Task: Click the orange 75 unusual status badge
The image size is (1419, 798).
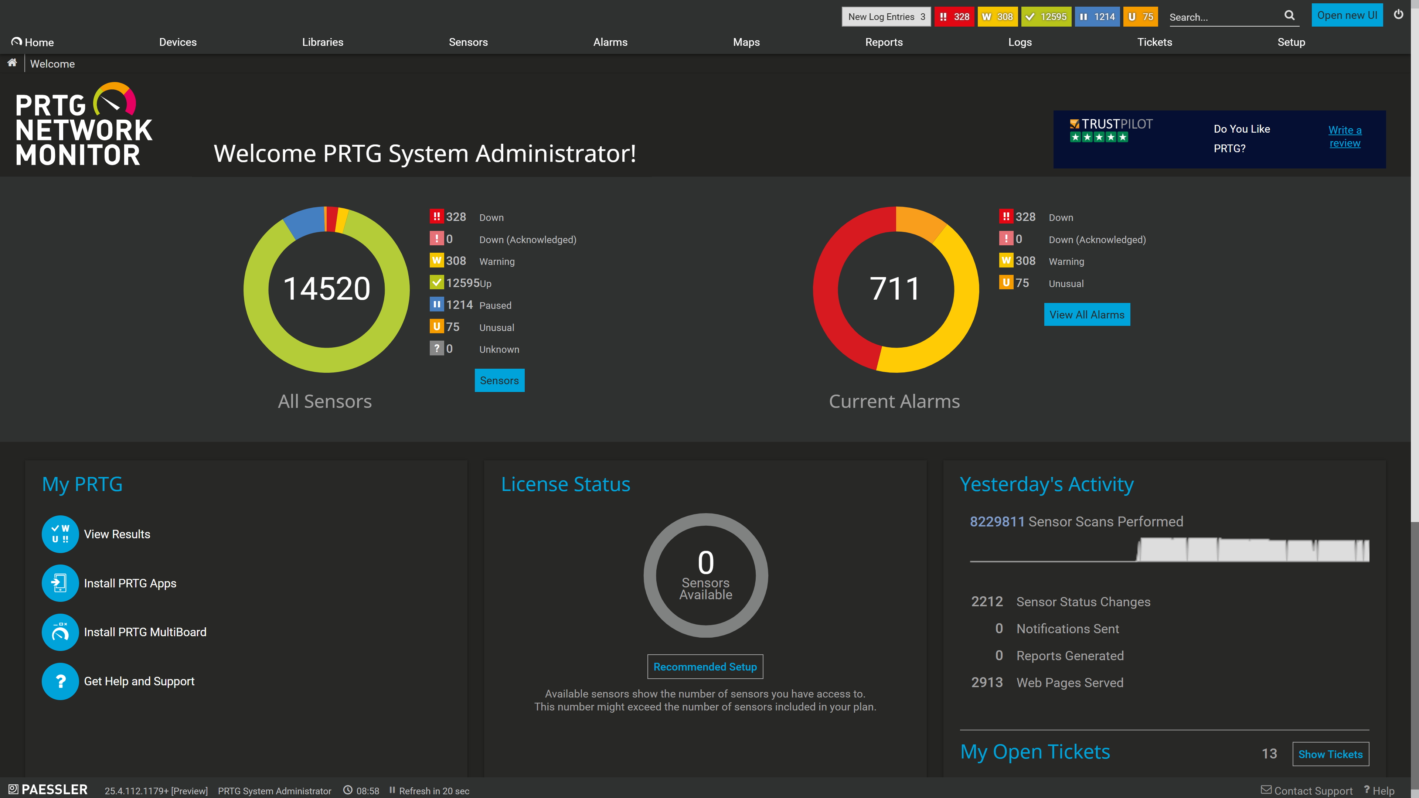Action: (x=1140, y=17)
